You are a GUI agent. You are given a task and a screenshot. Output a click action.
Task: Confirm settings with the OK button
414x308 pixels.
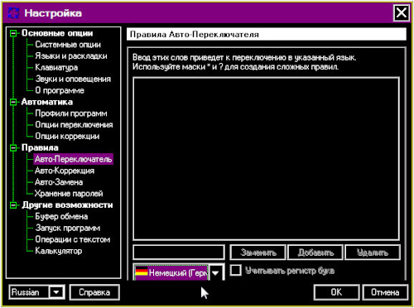[336, 292]
